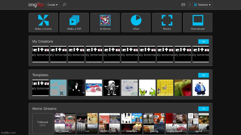Image resolution: width=241 pixels, height=135 pixels.
Task: Open the Chart maker
Action: [x=136, y=22]
